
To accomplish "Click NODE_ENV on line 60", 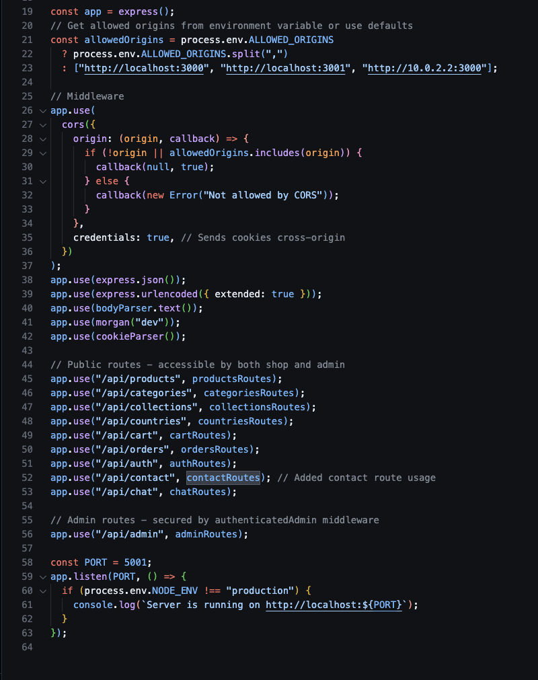I will [175, 591].
